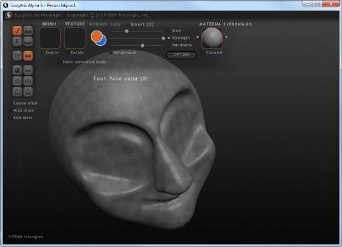The width and height of the screenshot is (342, 247).
Task: Toggle the pressure dot next to Size
Action: [x=169, y=31]
